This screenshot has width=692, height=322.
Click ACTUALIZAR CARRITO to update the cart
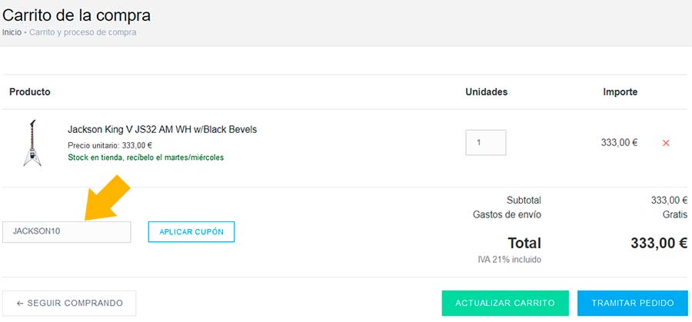tap(505, 303)
